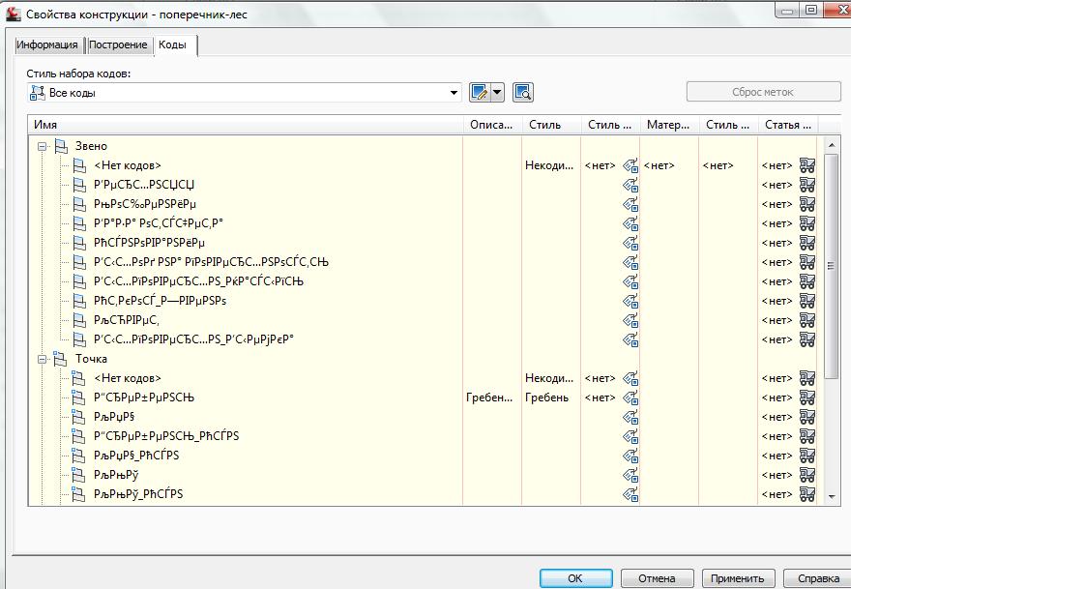Viewport: 1084px width, 589px height.
Task: Click the Некоди... style cell in Точка <Нет кодов> row
Action: (549, 379)
